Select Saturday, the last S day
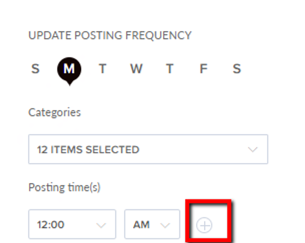This screenshot has width=305, height=243. pyautogui.click(x=237, y=69)
